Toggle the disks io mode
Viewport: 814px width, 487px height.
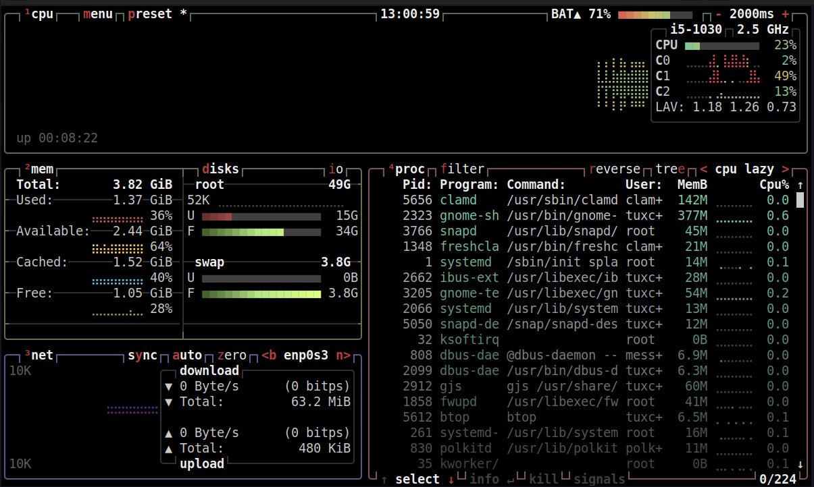coord(336,169)
